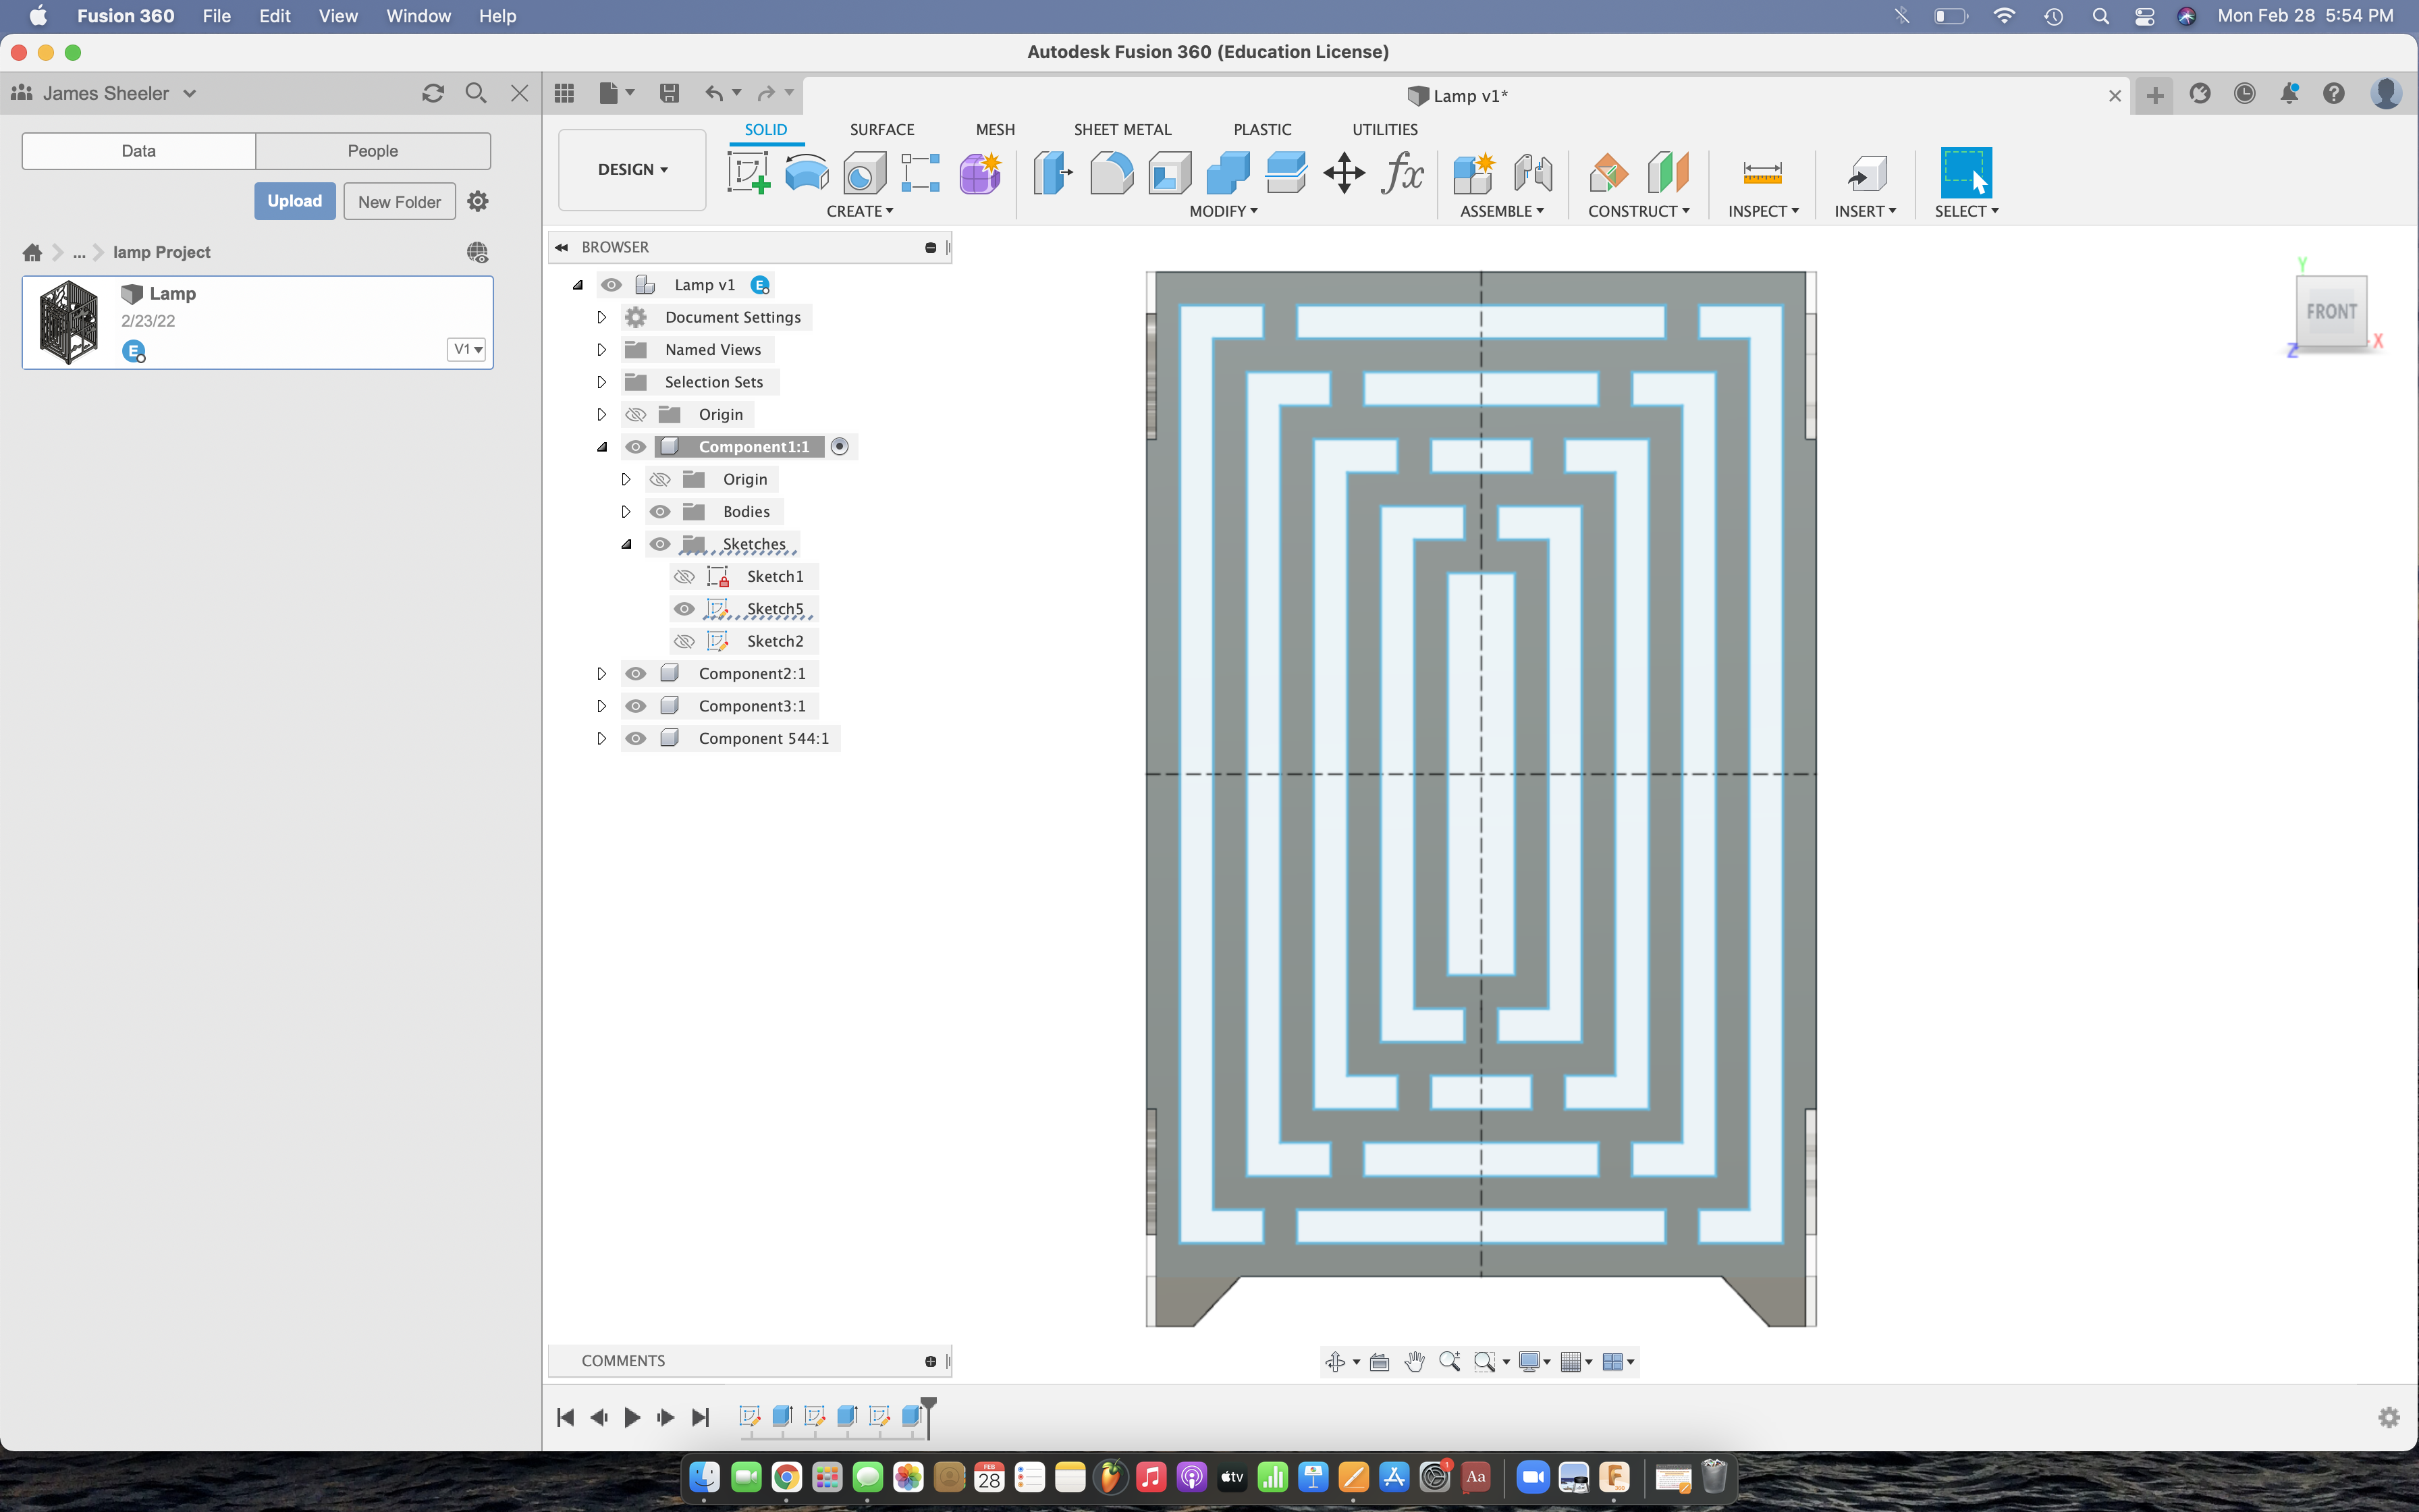Open the Change Parameters fx tool

point(1403,172)
